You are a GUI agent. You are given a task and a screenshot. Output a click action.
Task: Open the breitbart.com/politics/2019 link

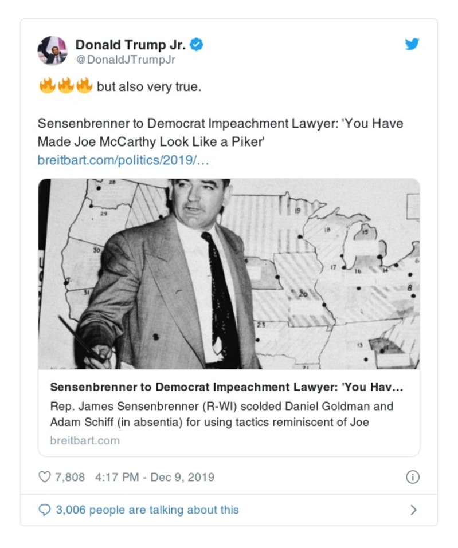pyautogui.click(x=123, y=159)
